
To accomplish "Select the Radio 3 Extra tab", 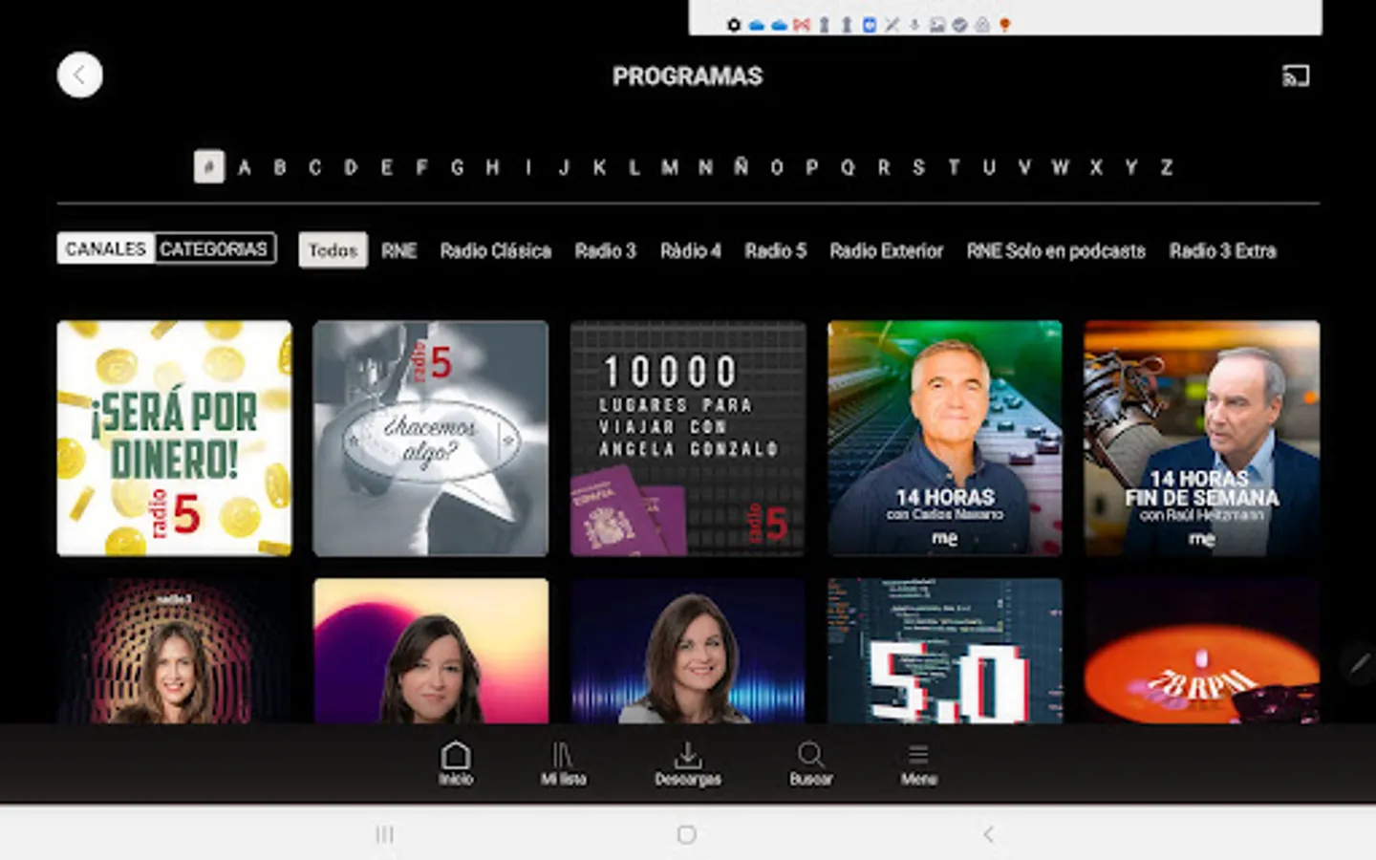I will click(x=1222, y=250).
